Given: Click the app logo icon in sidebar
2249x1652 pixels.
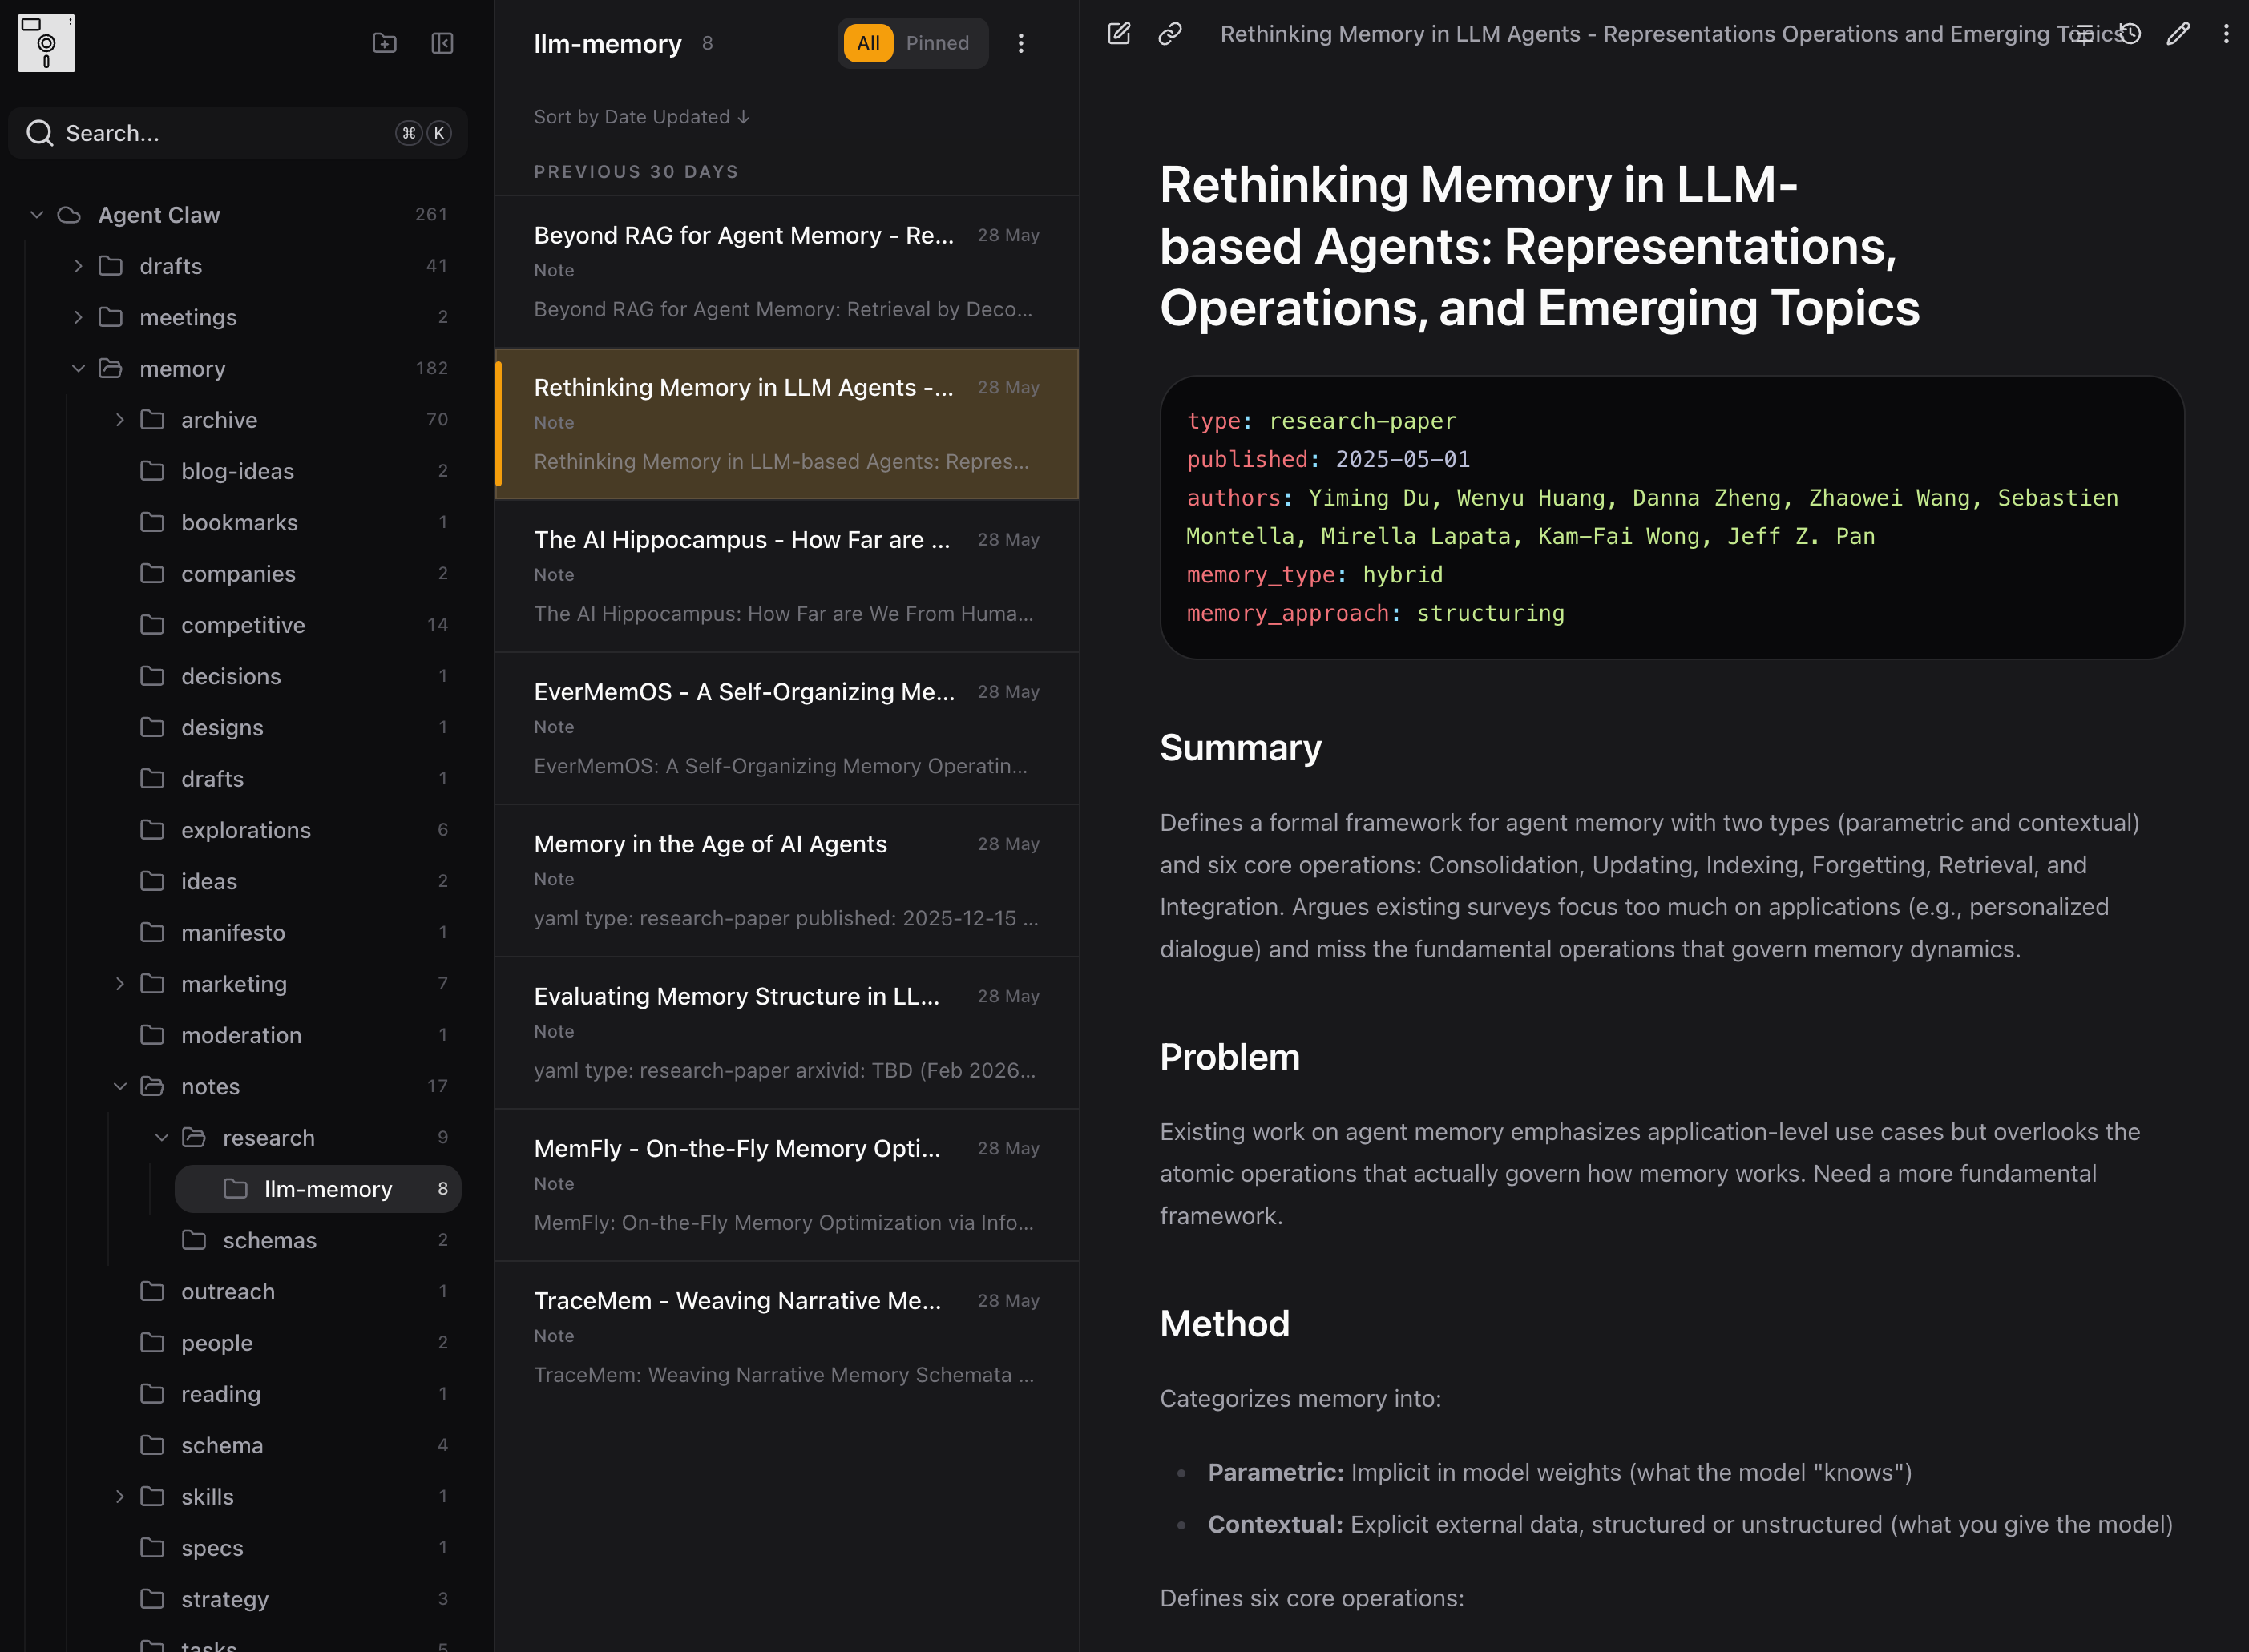Looking at the screenshot, I should (46, 43).
